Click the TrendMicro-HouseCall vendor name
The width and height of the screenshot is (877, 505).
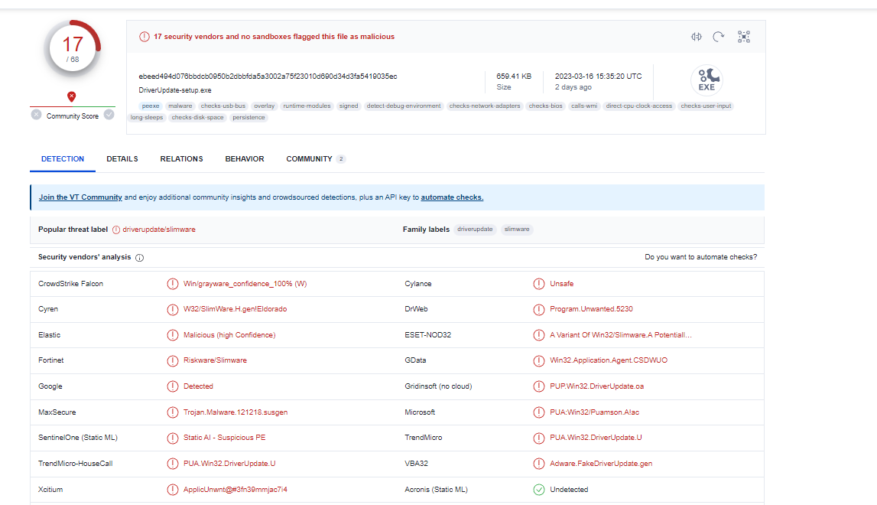point(76,464)
